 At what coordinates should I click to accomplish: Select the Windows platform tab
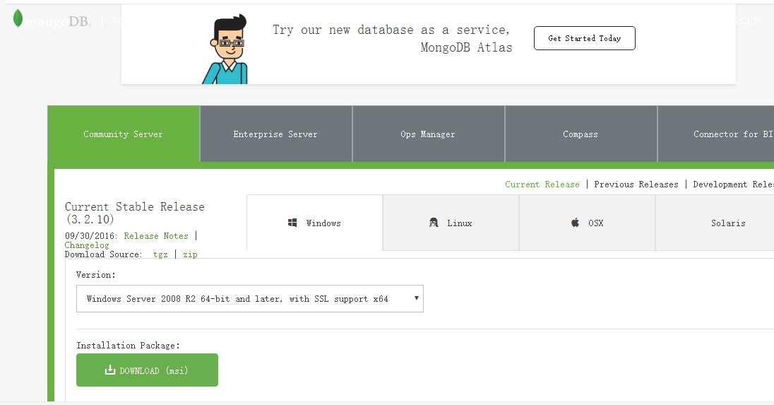pyautogui.click(x=314, y=223)
